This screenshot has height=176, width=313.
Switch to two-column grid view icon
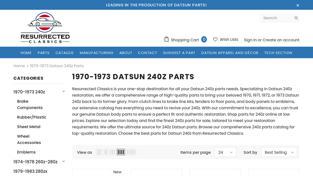[x=106, y=152]
